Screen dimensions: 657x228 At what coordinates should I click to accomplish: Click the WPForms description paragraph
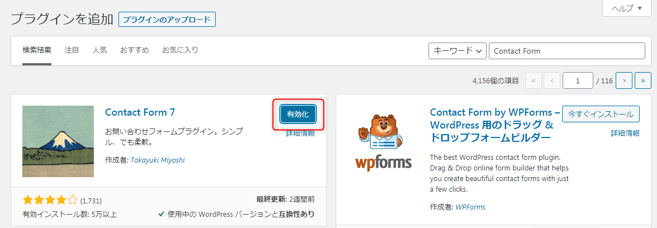499,173
